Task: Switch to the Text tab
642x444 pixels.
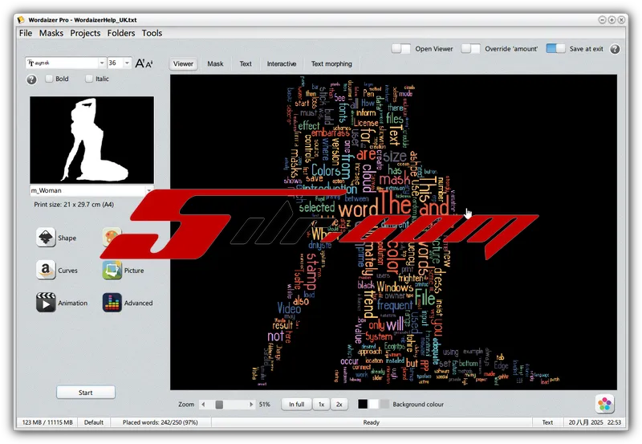Action: pyautogui.click(x=246, y=64)
